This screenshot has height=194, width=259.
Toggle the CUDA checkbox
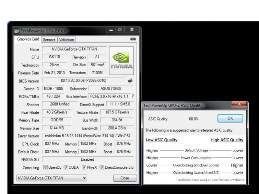point(66,167)
